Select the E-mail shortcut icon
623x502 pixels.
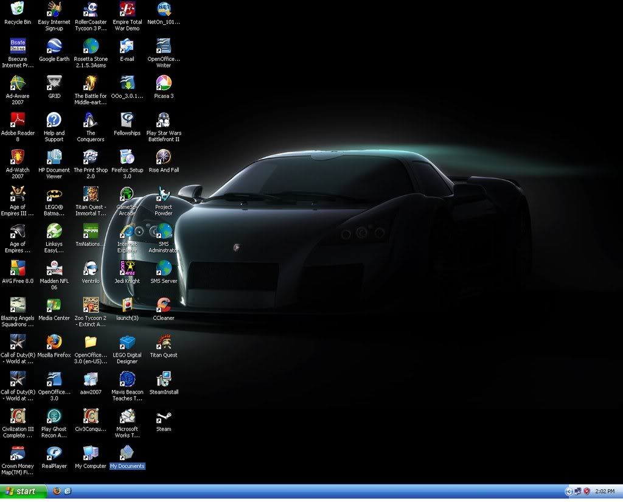[x=127, y=46]
